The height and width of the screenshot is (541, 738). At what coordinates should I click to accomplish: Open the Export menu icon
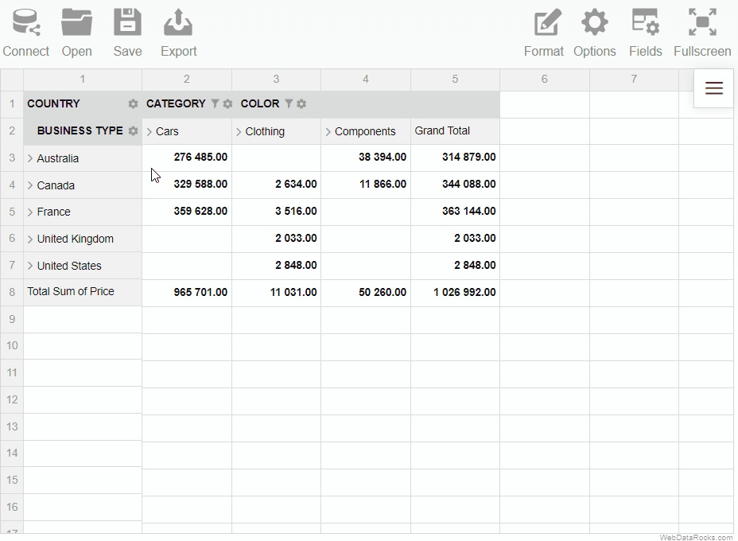tap(178, 22)
